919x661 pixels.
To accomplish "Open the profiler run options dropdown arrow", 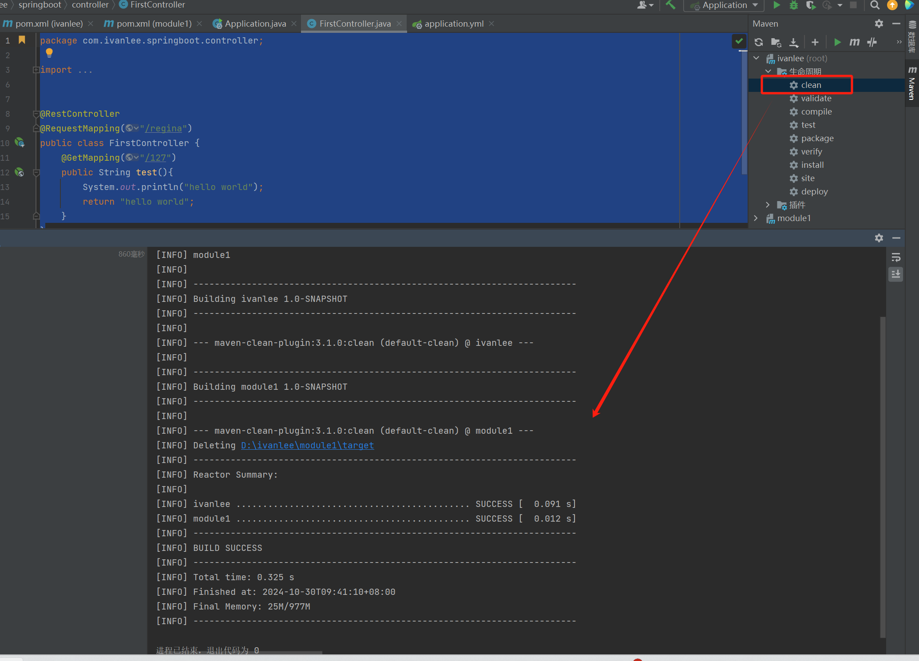I will pyautogui.click(x=840, y=5).
